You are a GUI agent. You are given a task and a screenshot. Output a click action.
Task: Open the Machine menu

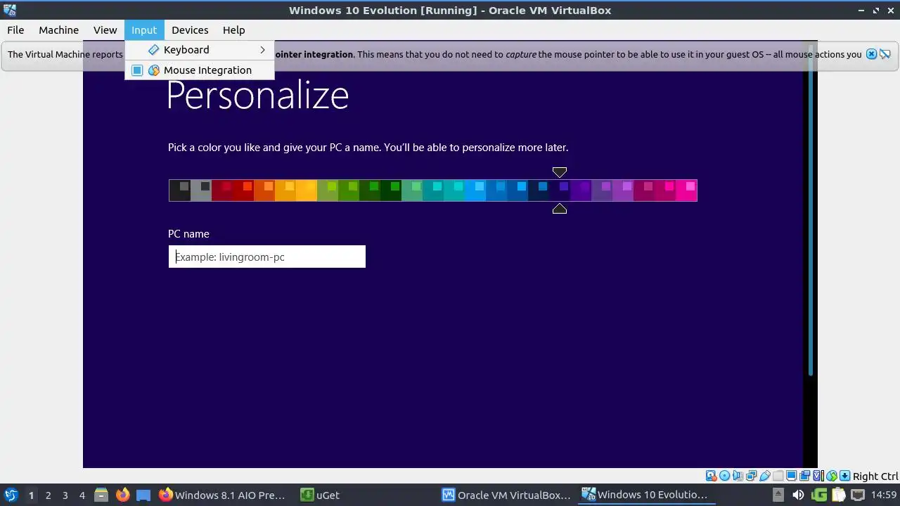(x=58, y=30)
